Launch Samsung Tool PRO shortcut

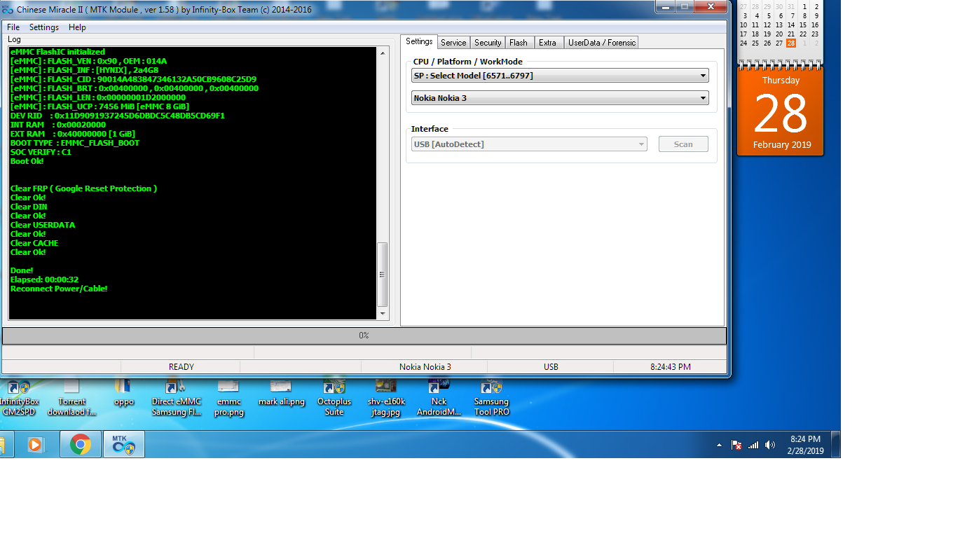(491, 398)
